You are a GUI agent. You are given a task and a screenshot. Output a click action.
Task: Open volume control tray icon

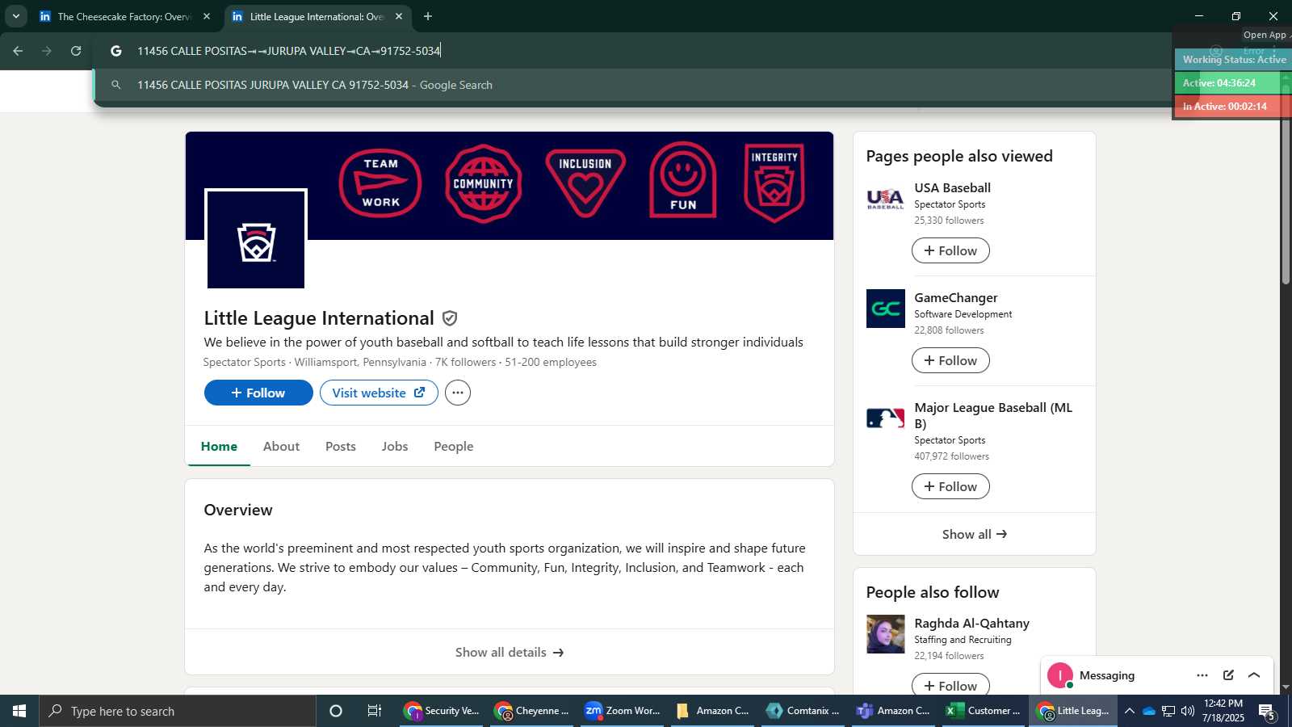pyautogui.click(x=1188, y=711)
